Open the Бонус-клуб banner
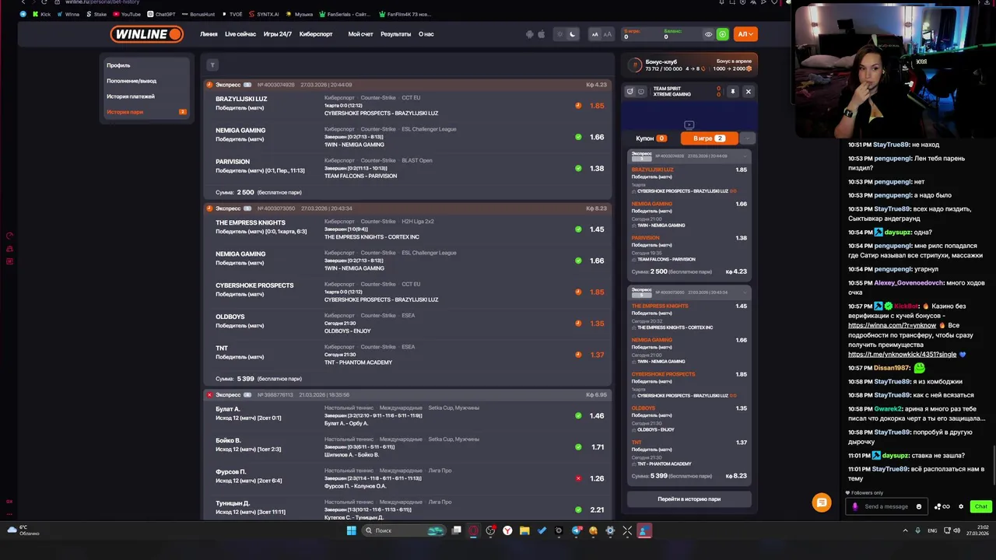The height and width of the screenshot is (560, 996). coord(689,65)
